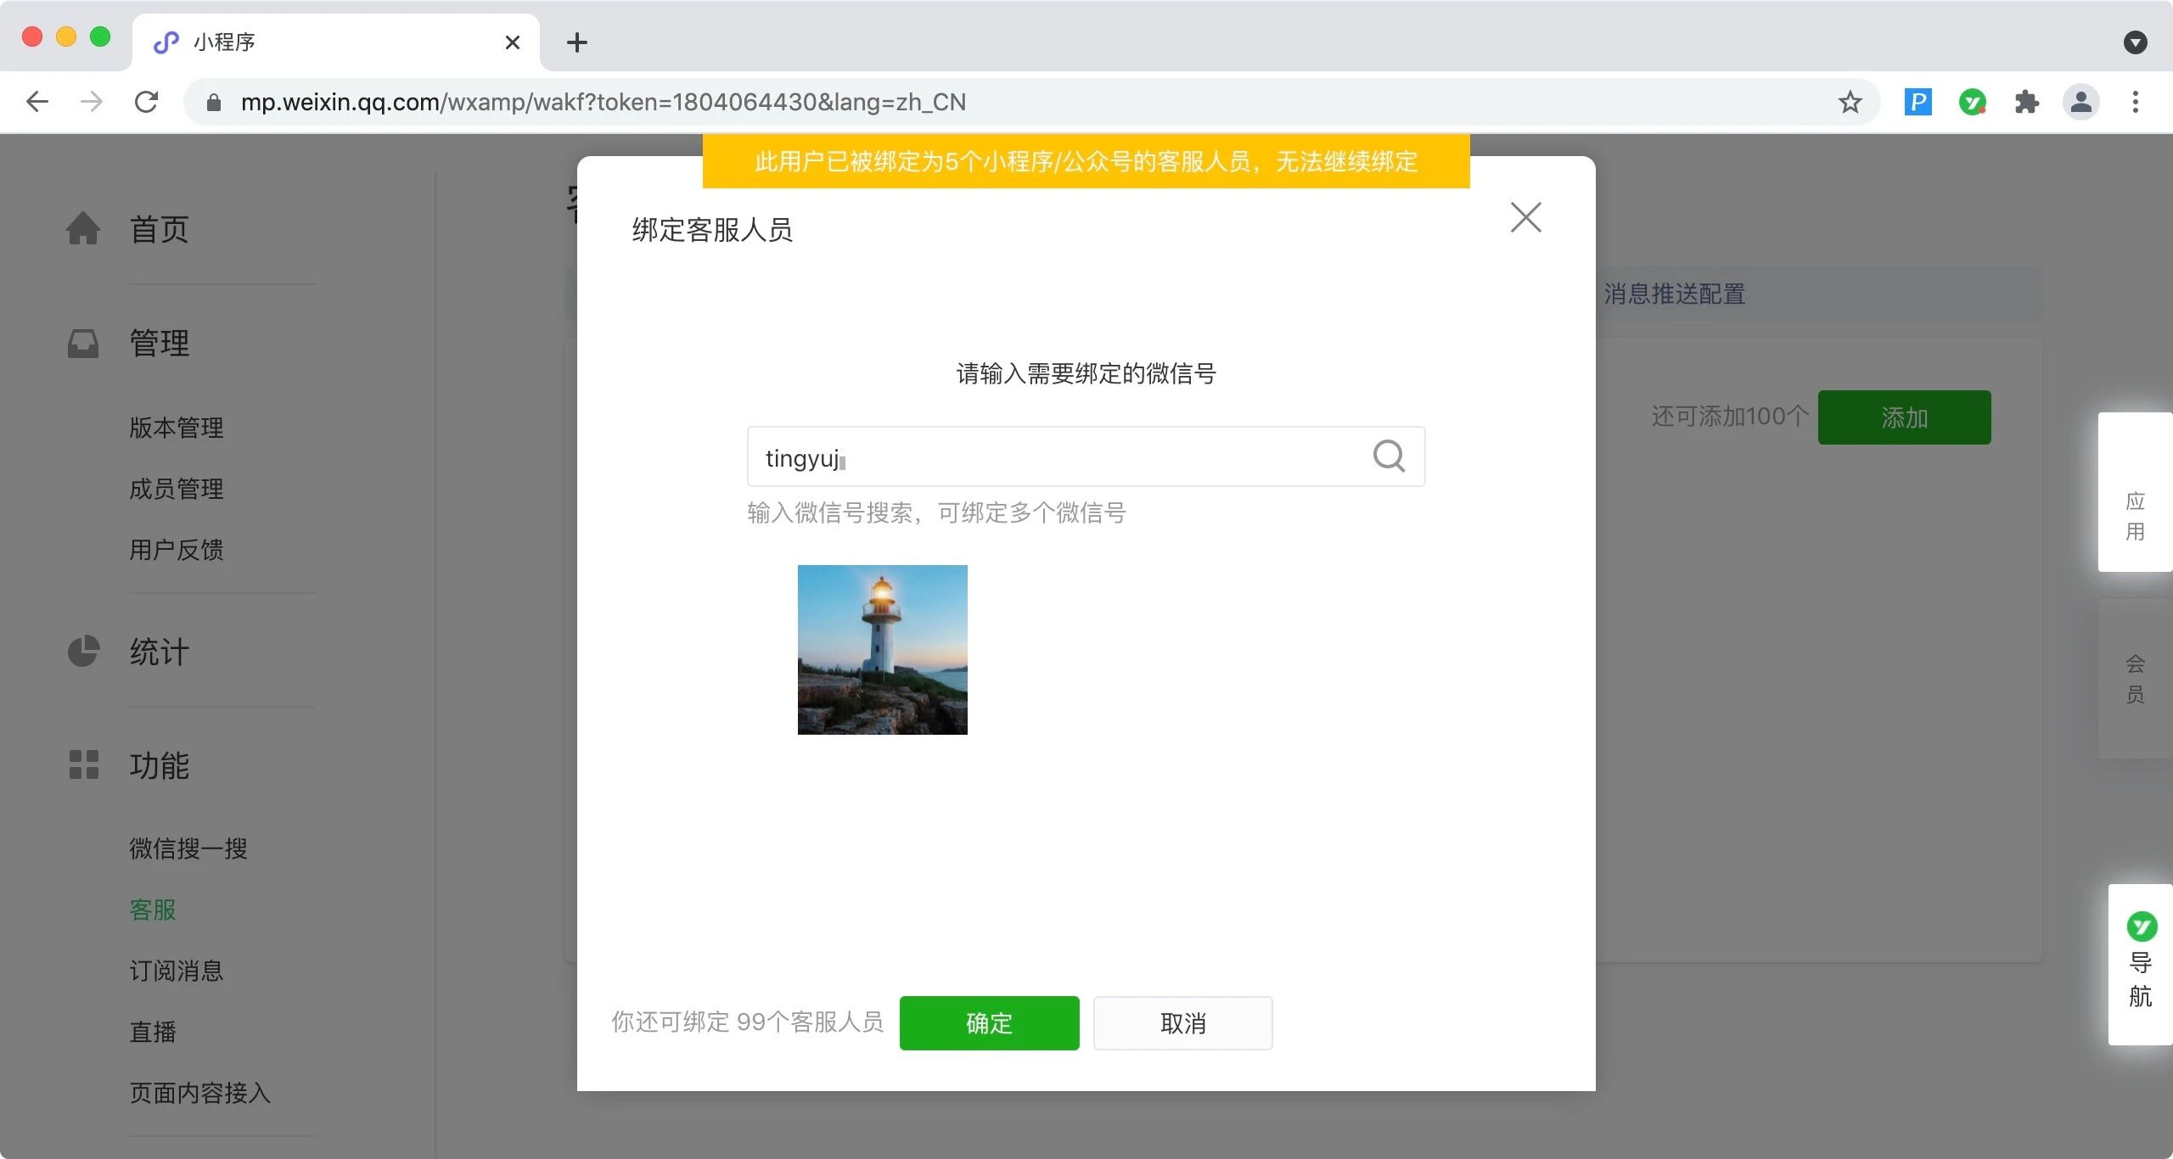Click 取消 to cancel the binding
The image size is (2173, 1159).
[x=1182, y=1023]
